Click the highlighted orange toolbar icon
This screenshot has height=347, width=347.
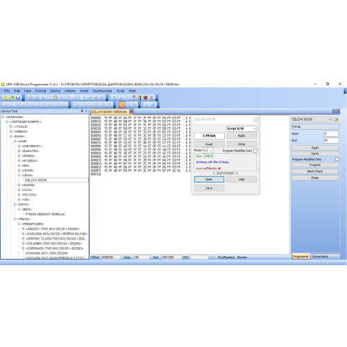pos(122,105)
